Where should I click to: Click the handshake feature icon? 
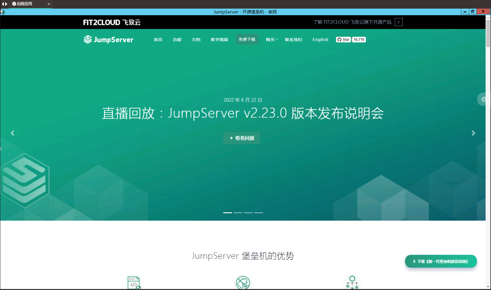pos(243,283)
